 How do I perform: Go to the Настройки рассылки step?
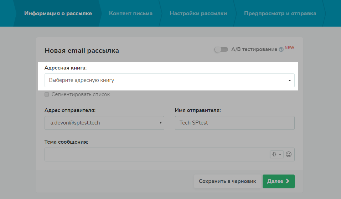click(x=198, y=13)
